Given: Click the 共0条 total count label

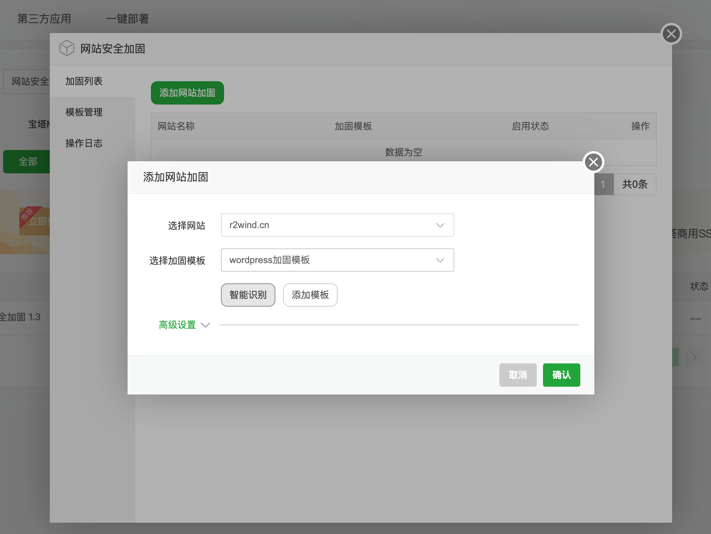Looking at the screenshot, I should [635, 184].
